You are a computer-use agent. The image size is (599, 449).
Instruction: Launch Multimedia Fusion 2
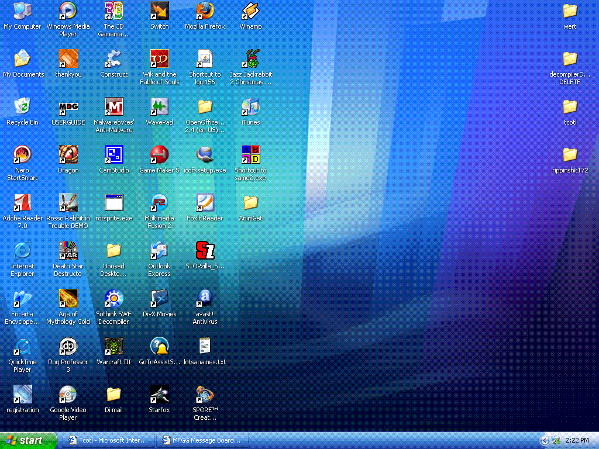[159, 203]
